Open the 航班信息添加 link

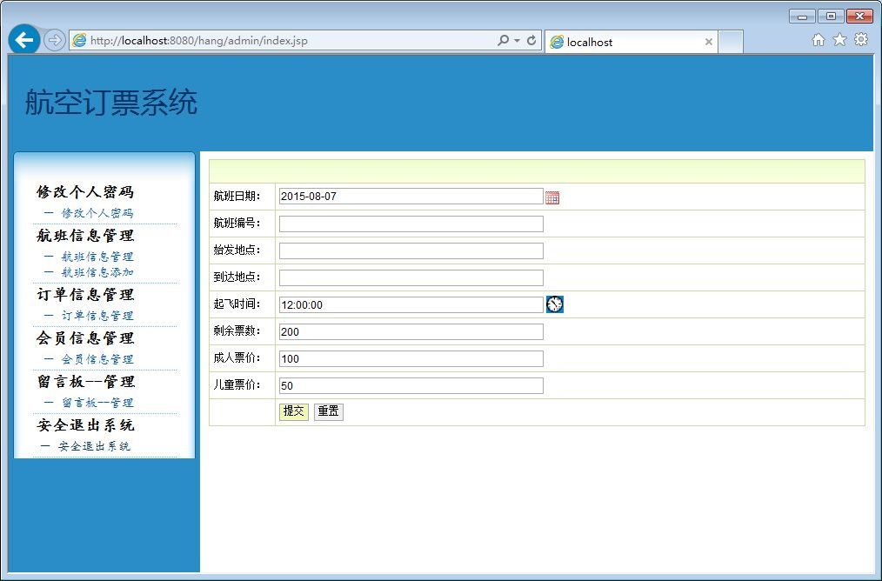(x=97, y=272)
